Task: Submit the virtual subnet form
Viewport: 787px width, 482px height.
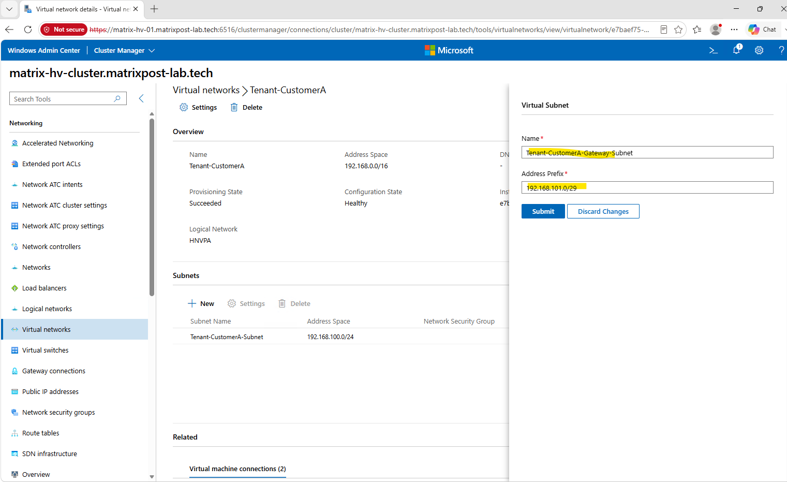Action: 543,211
